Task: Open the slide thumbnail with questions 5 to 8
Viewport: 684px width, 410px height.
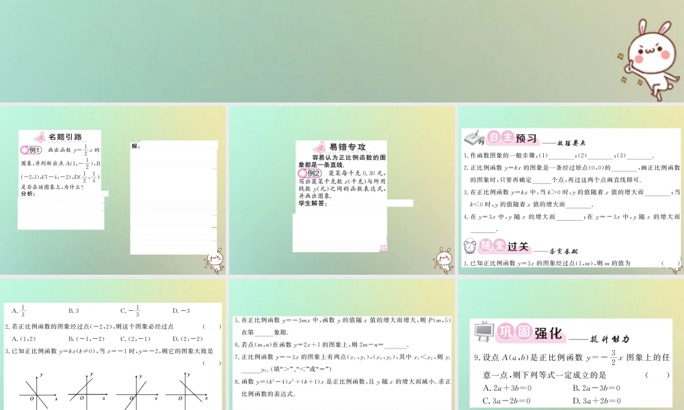Action: (x=342, y=344)
